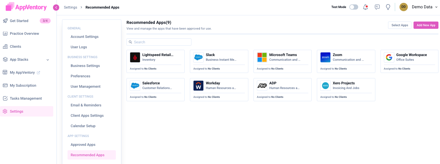Open Email & Reminders menu item
The image size is (440, 164).
(86, 105)
